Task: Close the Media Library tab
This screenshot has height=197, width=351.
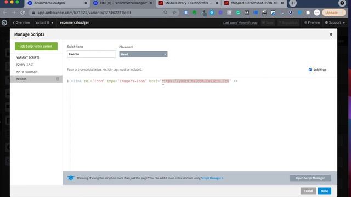Action: click(x=217, y=3)
